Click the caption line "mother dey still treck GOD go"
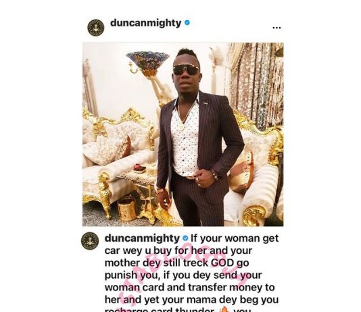The width and height of the screenshot is (361, 312). pos(177,263)
